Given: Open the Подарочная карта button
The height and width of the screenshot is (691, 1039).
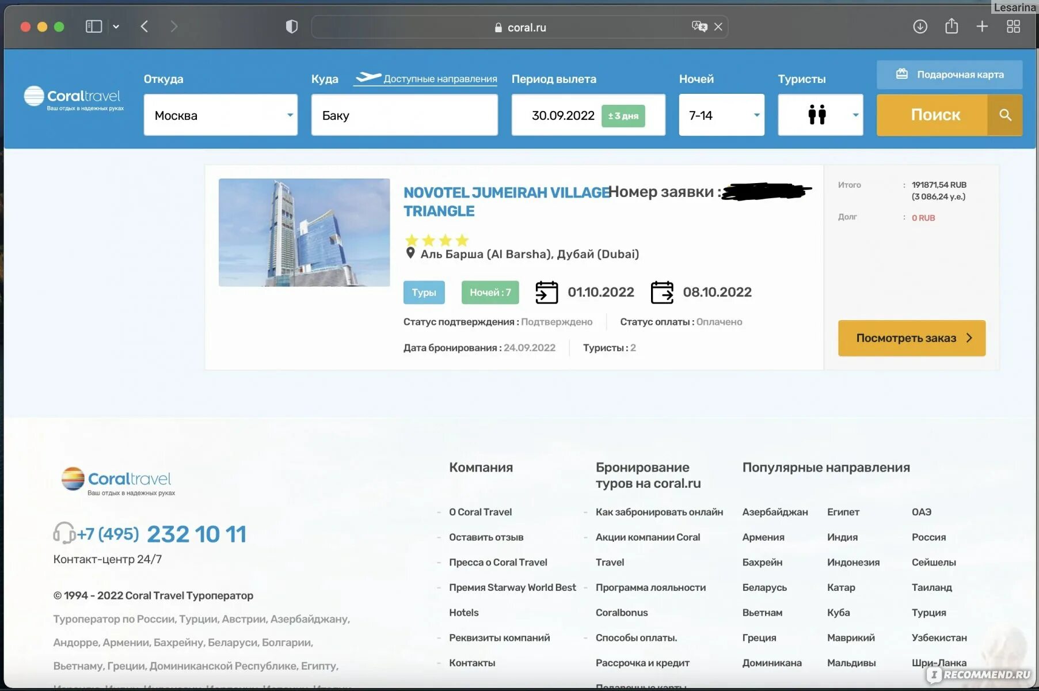Looking at the screenshot, I should (950, 74).
